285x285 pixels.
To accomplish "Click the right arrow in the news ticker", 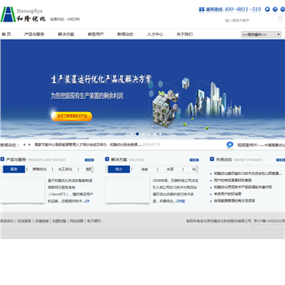I will [29, 145].
